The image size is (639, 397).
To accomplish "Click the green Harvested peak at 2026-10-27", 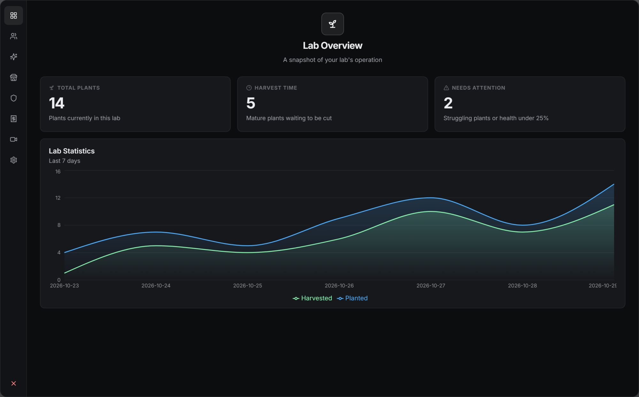I will 431,212.
